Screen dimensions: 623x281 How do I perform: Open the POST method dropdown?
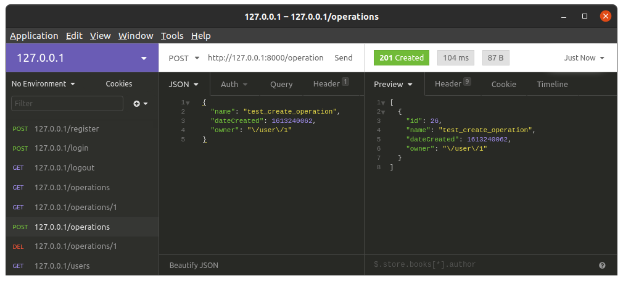pos(184,58)
